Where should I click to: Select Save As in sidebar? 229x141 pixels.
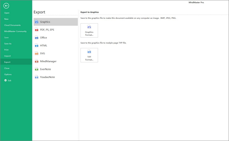coord(8,44)
